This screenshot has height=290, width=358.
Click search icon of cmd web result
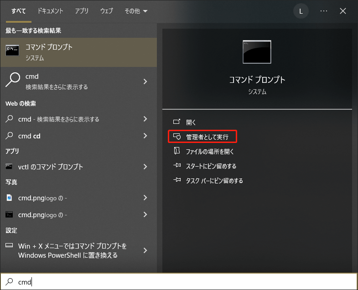(x=9, y=119)
